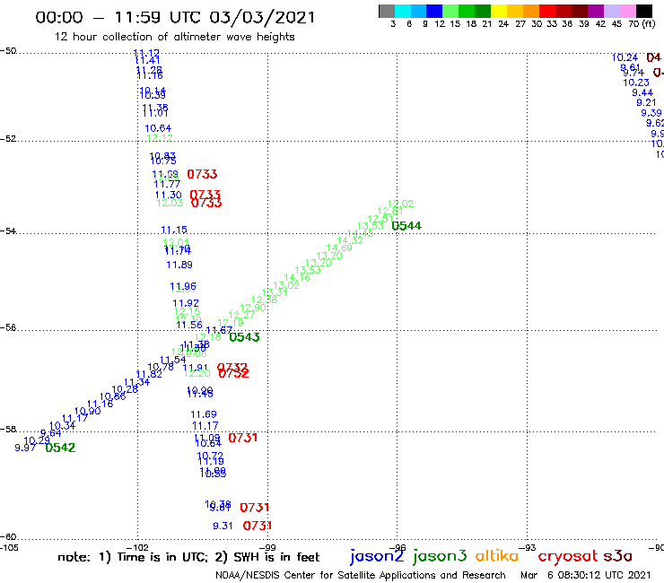Click the green 12.12 wave height value

tap(160, 138)
